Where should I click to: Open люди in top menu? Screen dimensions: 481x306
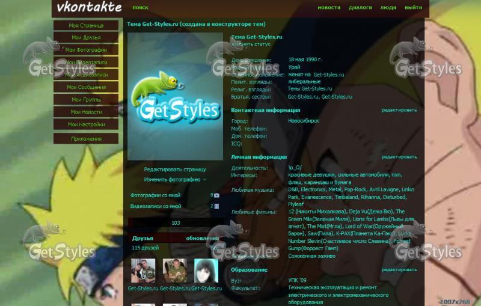coord(388,7)
